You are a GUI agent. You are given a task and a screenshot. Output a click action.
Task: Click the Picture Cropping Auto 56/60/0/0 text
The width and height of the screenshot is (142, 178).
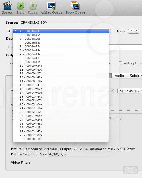pyautogui.click(x=38, y=154)
